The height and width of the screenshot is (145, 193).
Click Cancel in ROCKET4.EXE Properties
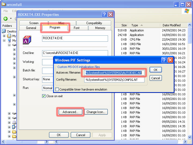point(80,135)
